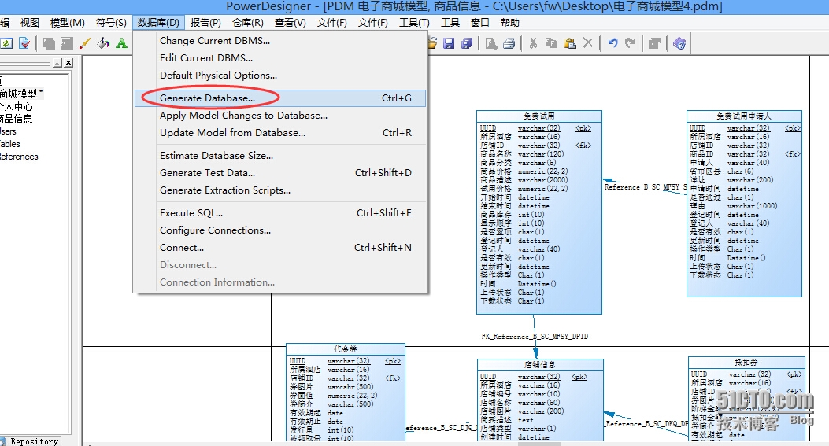Open the 工具(T) menu
Screen dimensions: 829x446
[x=414, y=23]
